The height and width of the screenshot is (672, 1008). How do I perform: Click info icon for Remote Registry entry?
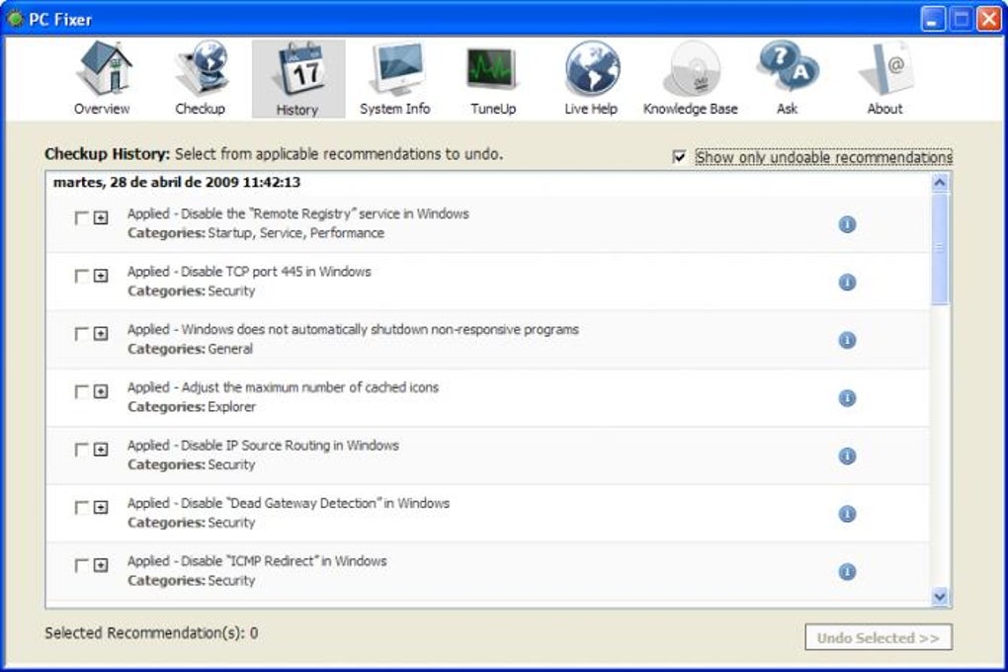tap(847, 224)
